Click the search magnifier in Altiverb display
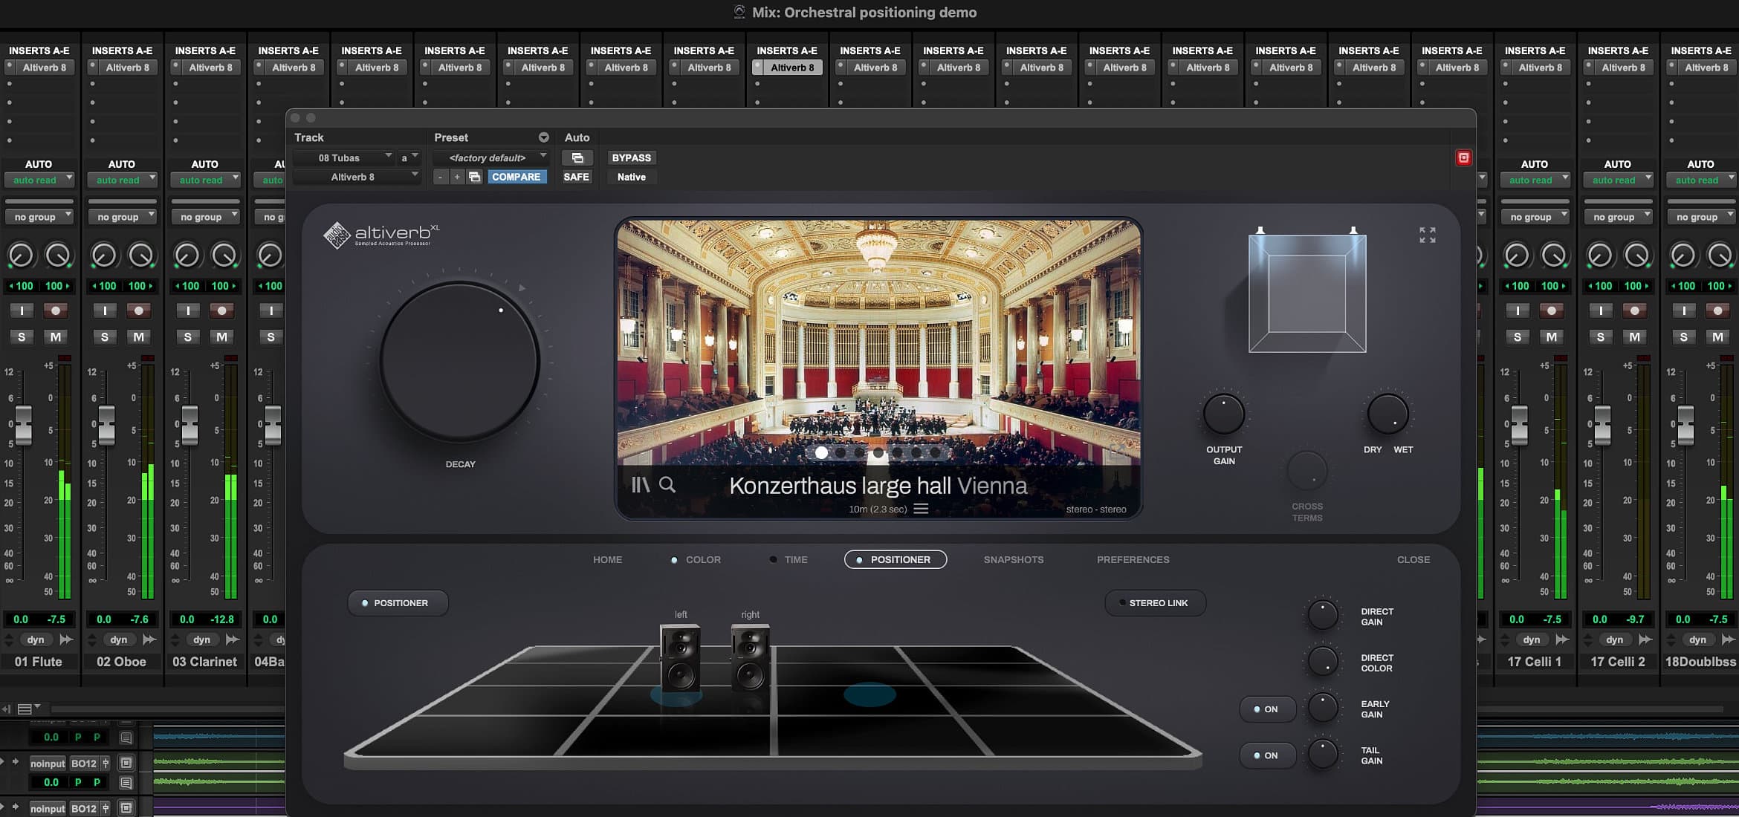The image size is (1739, 817). click(667, 485)
